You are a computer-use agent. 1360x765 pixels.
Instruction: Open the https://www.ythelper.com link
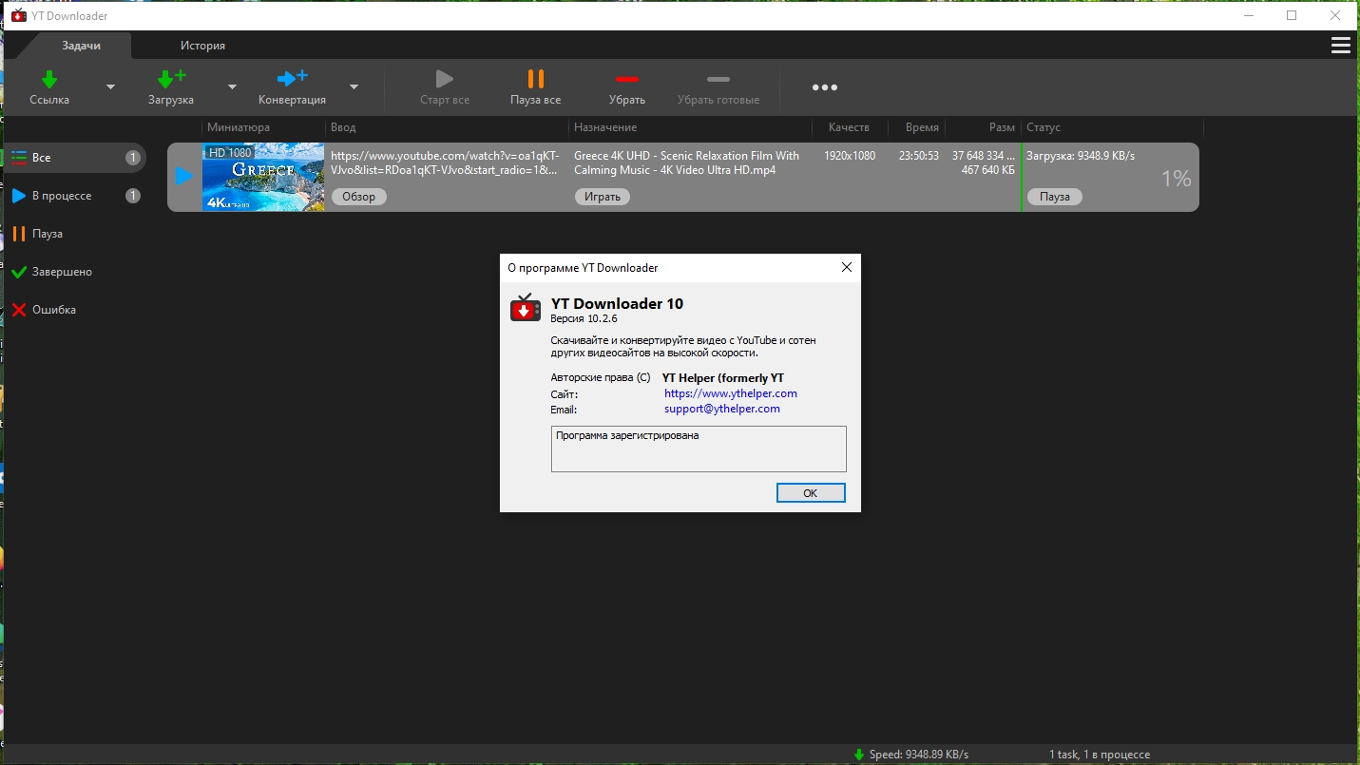pyautogui.click(x=731, y=393)
